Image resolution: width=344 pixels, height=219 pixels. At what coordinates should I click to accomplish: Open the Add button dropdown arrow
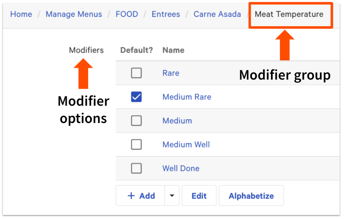[172, 196]
